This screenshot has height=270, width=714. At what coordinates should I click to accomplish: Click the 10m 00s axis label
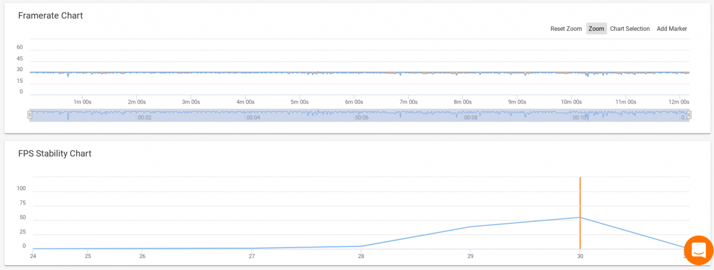[571, 102]
